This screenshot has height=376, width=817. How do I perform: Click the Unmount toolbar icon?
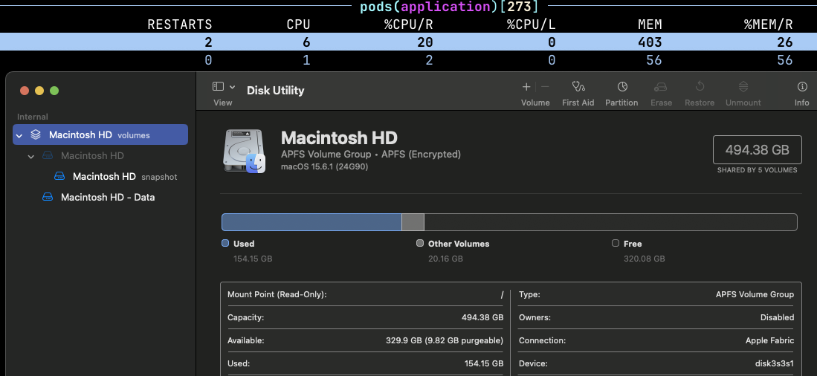pyautogui.click(x=743, y=87)
